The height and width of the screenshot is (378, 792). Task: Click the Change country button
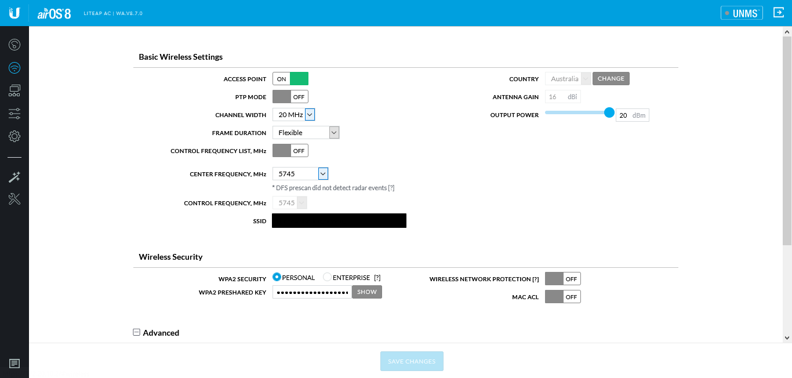[x=611, y=79]
